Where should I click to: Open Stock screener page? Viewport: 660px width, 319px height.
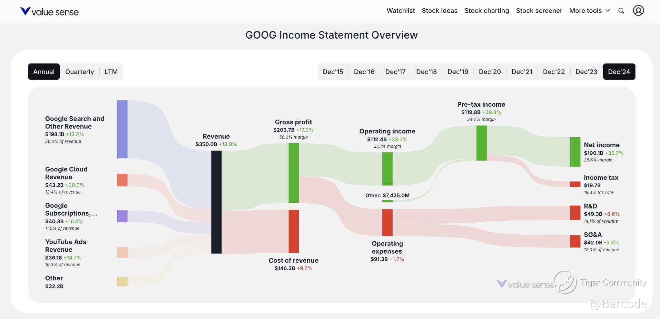click(539, 11)
